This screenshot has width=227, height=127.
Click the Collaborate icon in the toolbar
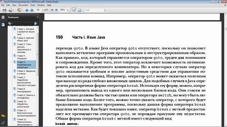click(20, 10)
